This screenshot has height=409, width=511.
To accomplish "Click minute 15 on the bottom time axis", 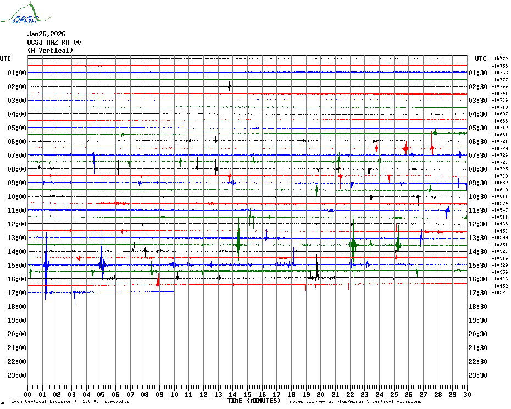I will point(247,394).
